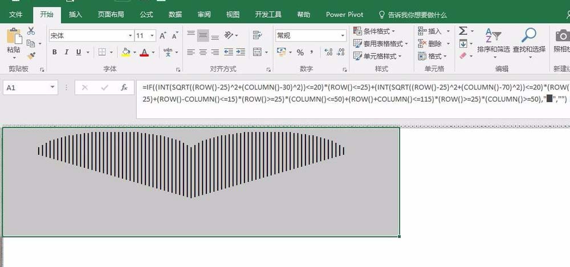Click the Paste clipboard icon
The image size is (570, 267).
[15, 36]
